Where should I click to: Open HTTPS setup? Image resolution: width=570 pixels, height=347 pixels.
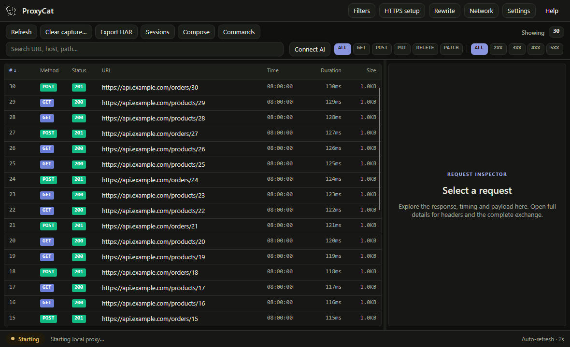click(x=402, y=11)
